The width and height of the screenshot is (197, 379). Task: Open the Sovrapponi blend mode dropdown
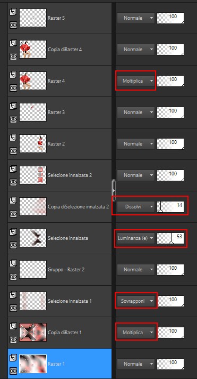[136, 301]
